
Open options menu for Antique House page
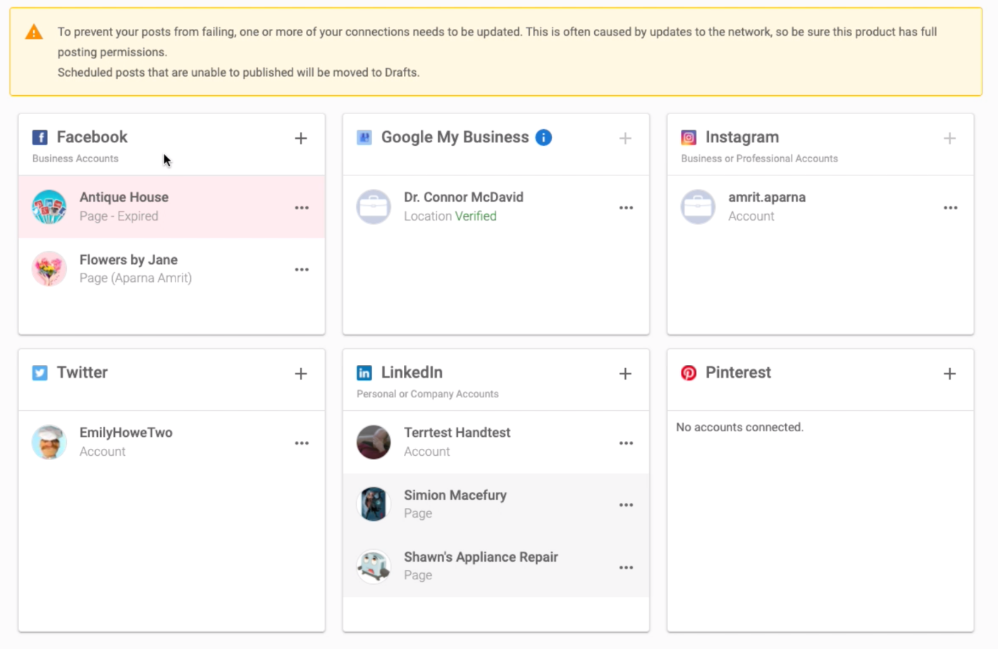302,207
